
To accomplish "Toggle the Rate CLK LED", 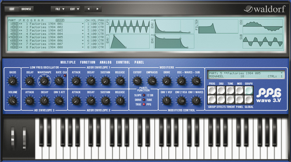I will [65, 75].
